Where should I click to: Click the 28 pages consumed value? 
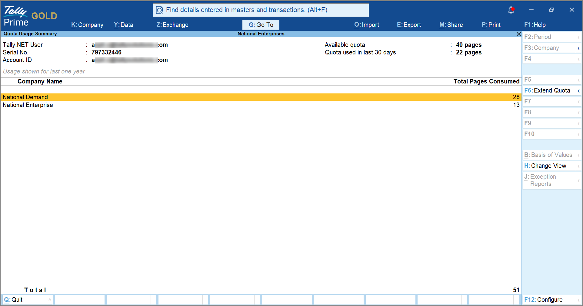(x=516, y=97)
